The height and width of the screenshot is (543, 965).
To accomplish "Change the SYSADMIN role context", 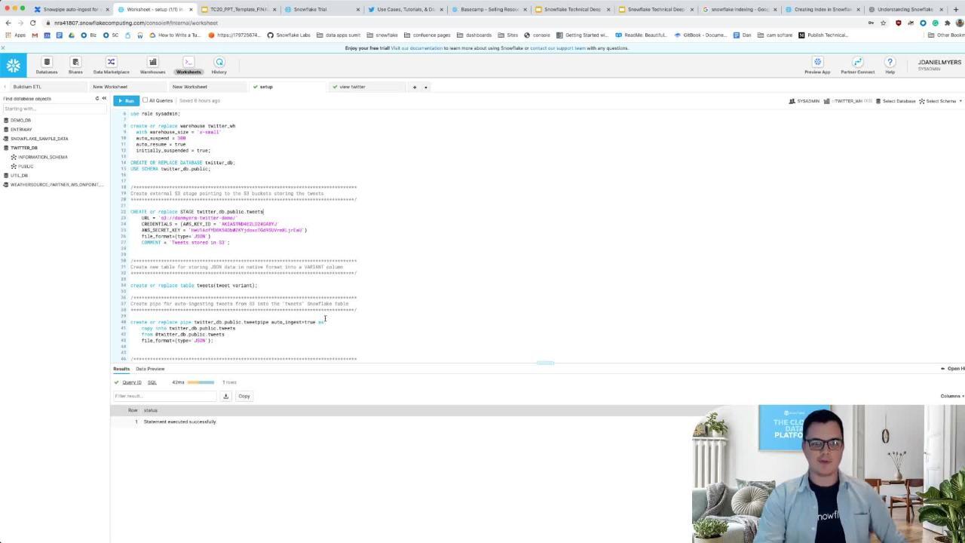I will [x=804, y=101].
